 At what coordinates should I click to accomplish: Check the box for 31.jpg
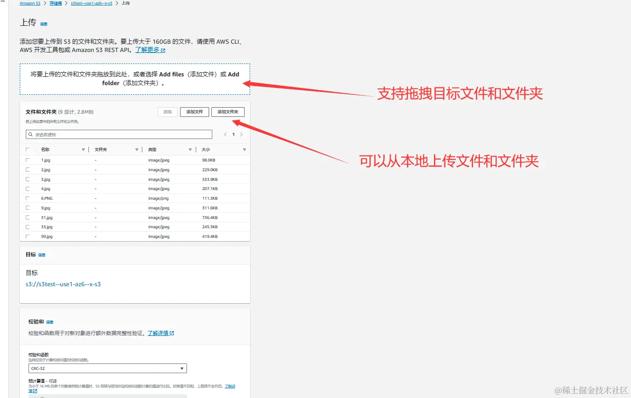(28, 218)
